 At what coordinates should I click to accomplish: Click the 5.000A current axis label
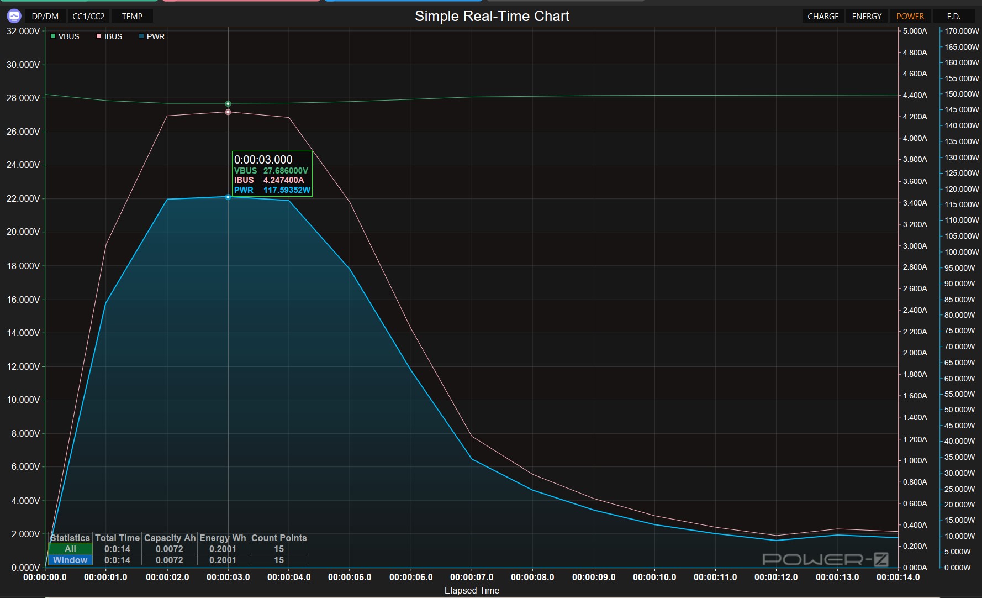(915, 31)
